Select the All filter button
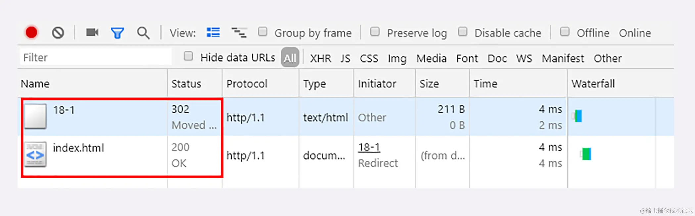The image size is (695, 216). (290, 58)
